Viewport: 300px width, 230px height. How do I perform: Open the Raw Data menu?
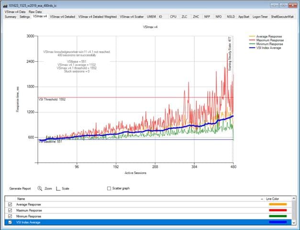pos(35,12)
